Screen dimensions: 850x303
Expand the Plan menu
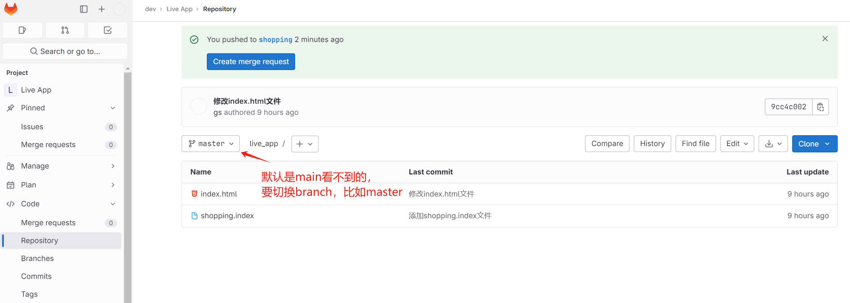coord(62,185)
